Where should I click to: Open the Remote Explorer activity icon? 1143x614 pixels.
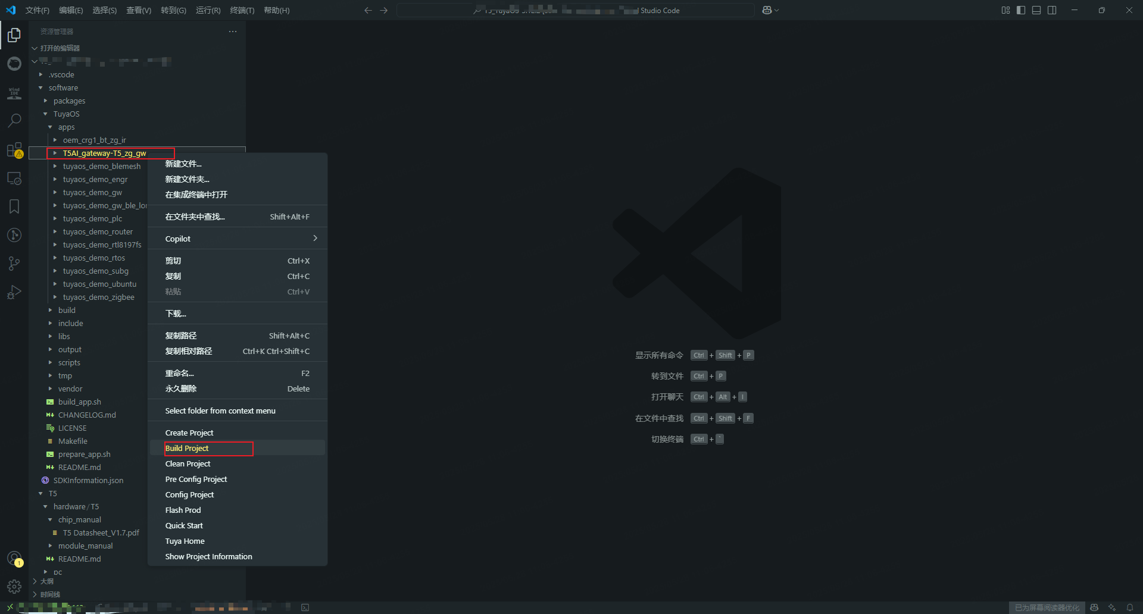[x=14, y=178]
